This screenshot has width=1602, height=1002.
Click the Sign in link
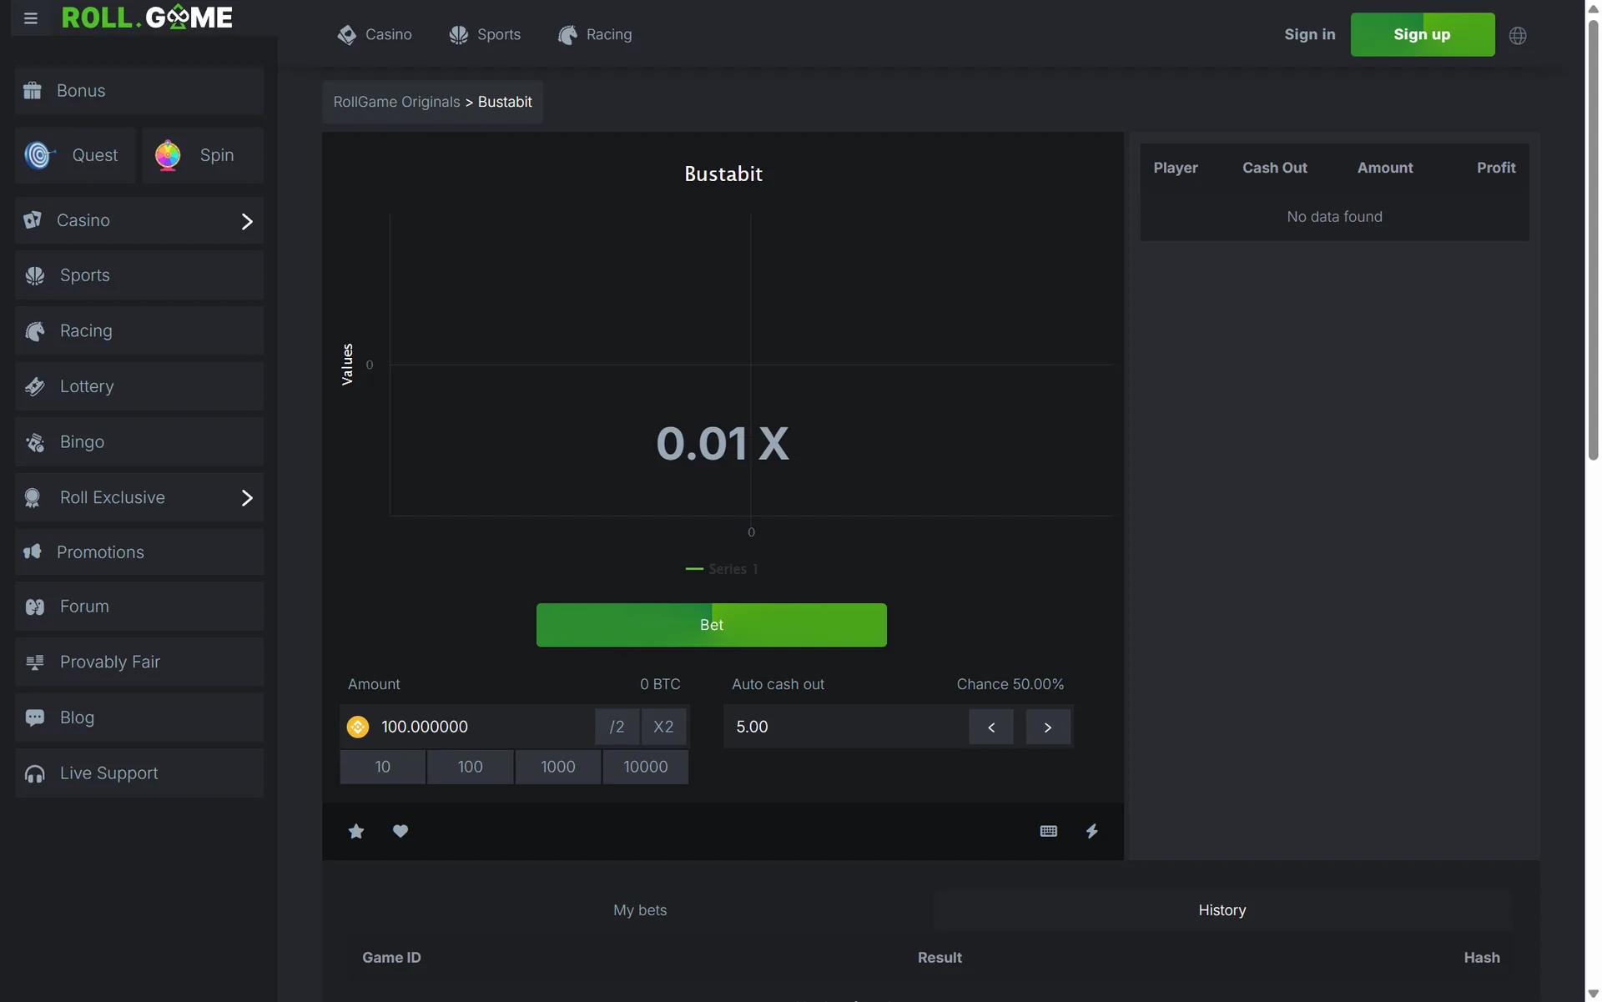[x=1310, y=34]
